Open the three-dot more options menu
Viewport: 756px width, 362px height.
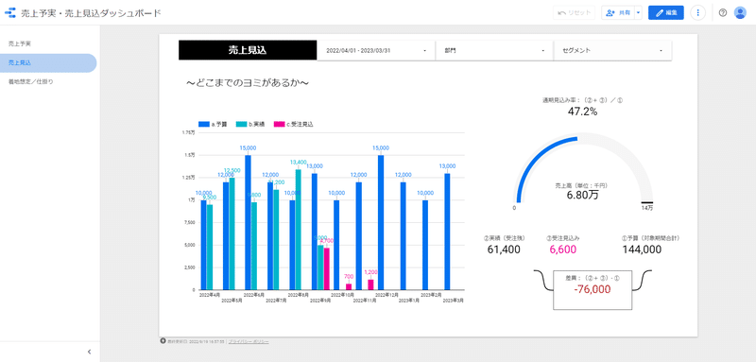coord(697,13)
